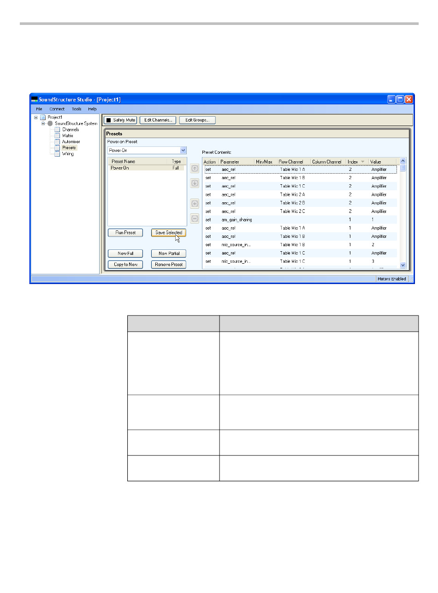
Task: Click the Remove Preset button
Action: point(169,265)
